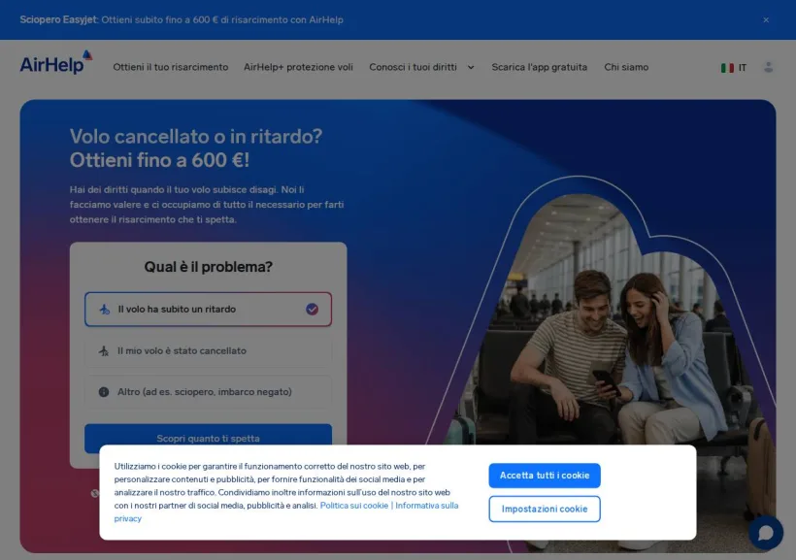Open Scarica l'app gratuita page
This screenshot has height=560, width=796.
pyautogui.click(x=539, y=67)
